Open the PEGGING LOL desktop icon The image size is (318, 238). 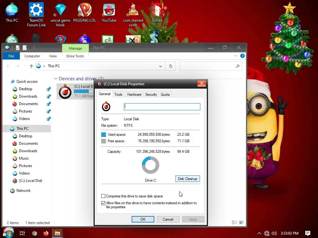click(x=84, y=12)
